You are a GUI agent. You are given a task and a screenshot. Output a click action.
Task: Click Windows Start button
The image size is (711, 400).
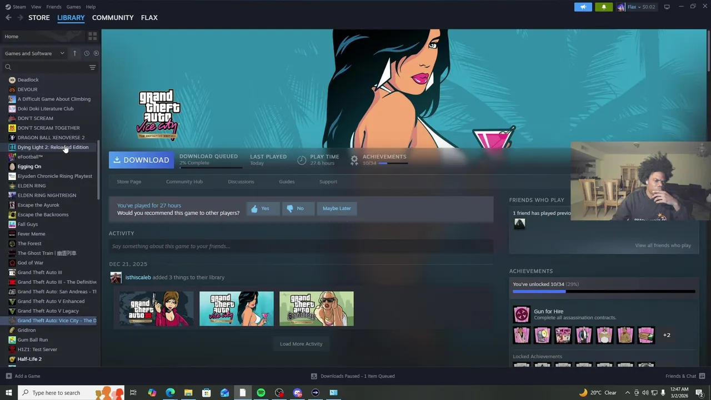pos(8,393)
